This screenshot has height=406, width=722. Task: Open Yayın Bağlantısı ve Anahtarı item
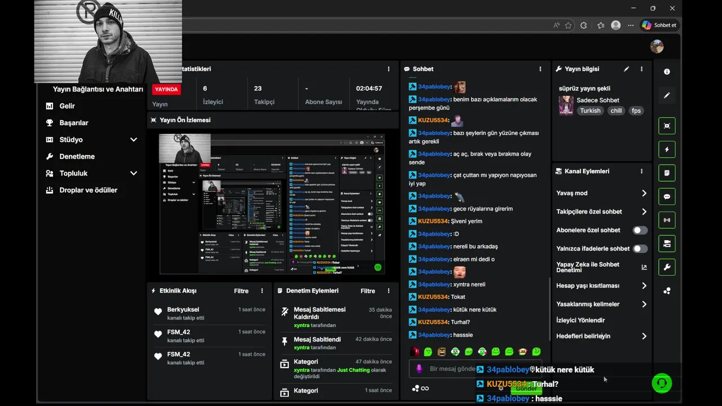[98, 89]
